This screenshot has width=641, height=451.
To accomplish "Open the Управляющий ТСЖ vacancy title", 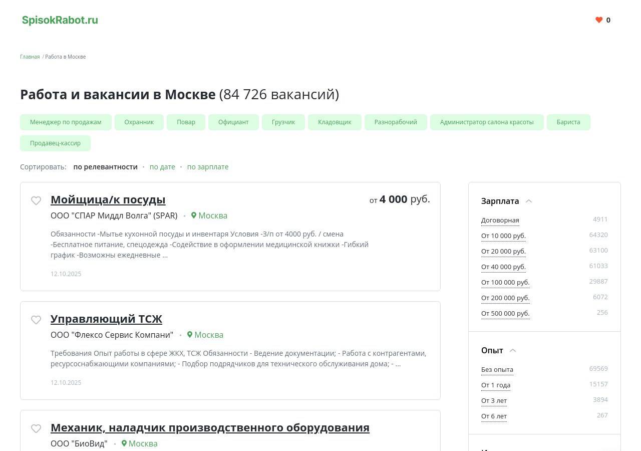I will (x=106, y=319).
